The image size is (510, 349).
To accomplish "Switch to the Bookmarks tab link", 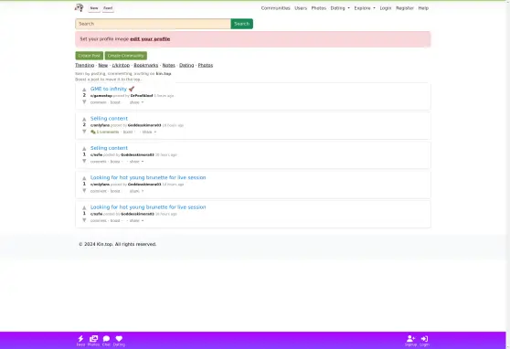I will click(146, 66).
